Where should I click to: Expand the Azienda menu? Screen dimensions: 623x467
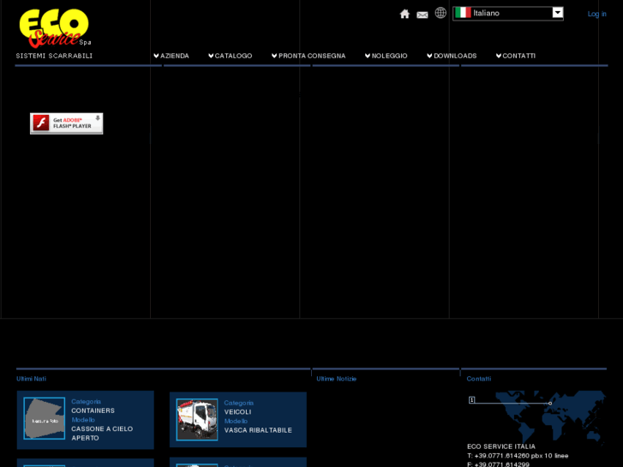[171, 56]
